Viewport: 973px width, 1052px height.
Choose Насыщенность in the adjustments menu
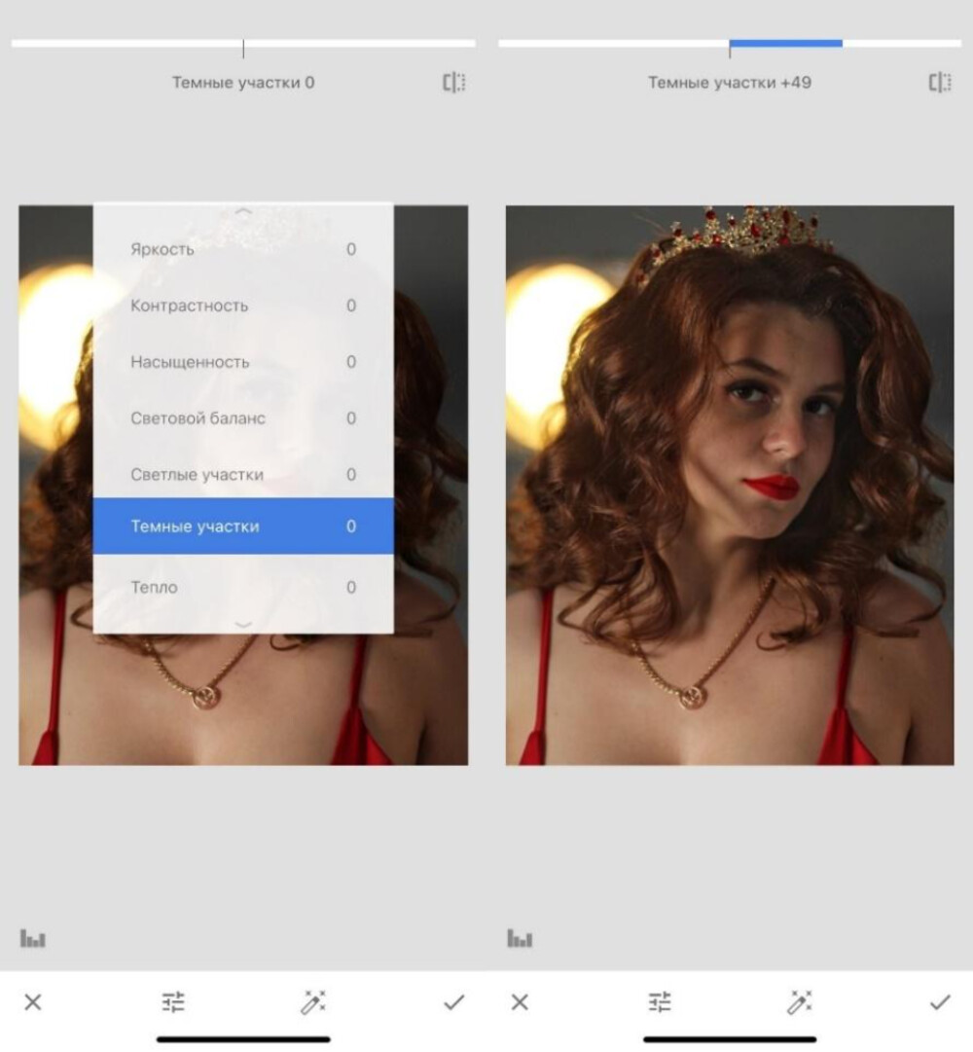(x=243, y=362)
